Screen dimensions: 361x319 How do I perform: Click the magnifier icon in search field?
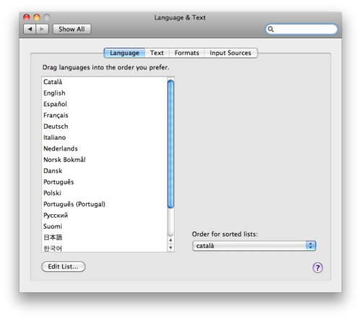271,29
